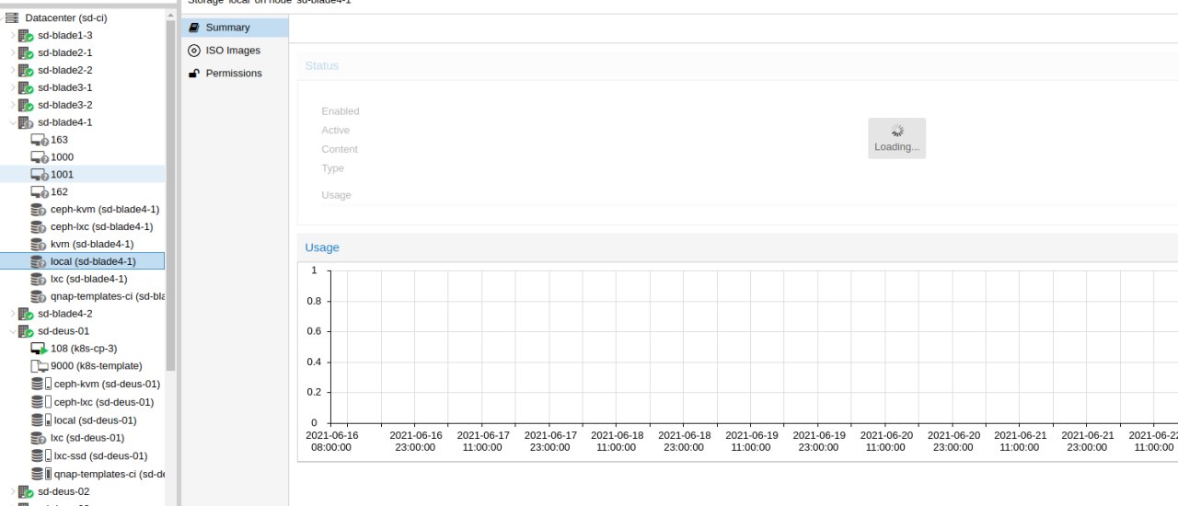Viewport: 1178px width, 506px height.
Task: Click the VM 163 monitor icon
Action: [x=39, y=140]
